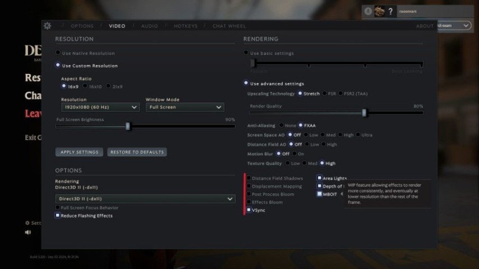Image resolution: width=479 pixels, height=269 pixels.
Task: Click the Settings gear in main menu
Action: [28, 222]
